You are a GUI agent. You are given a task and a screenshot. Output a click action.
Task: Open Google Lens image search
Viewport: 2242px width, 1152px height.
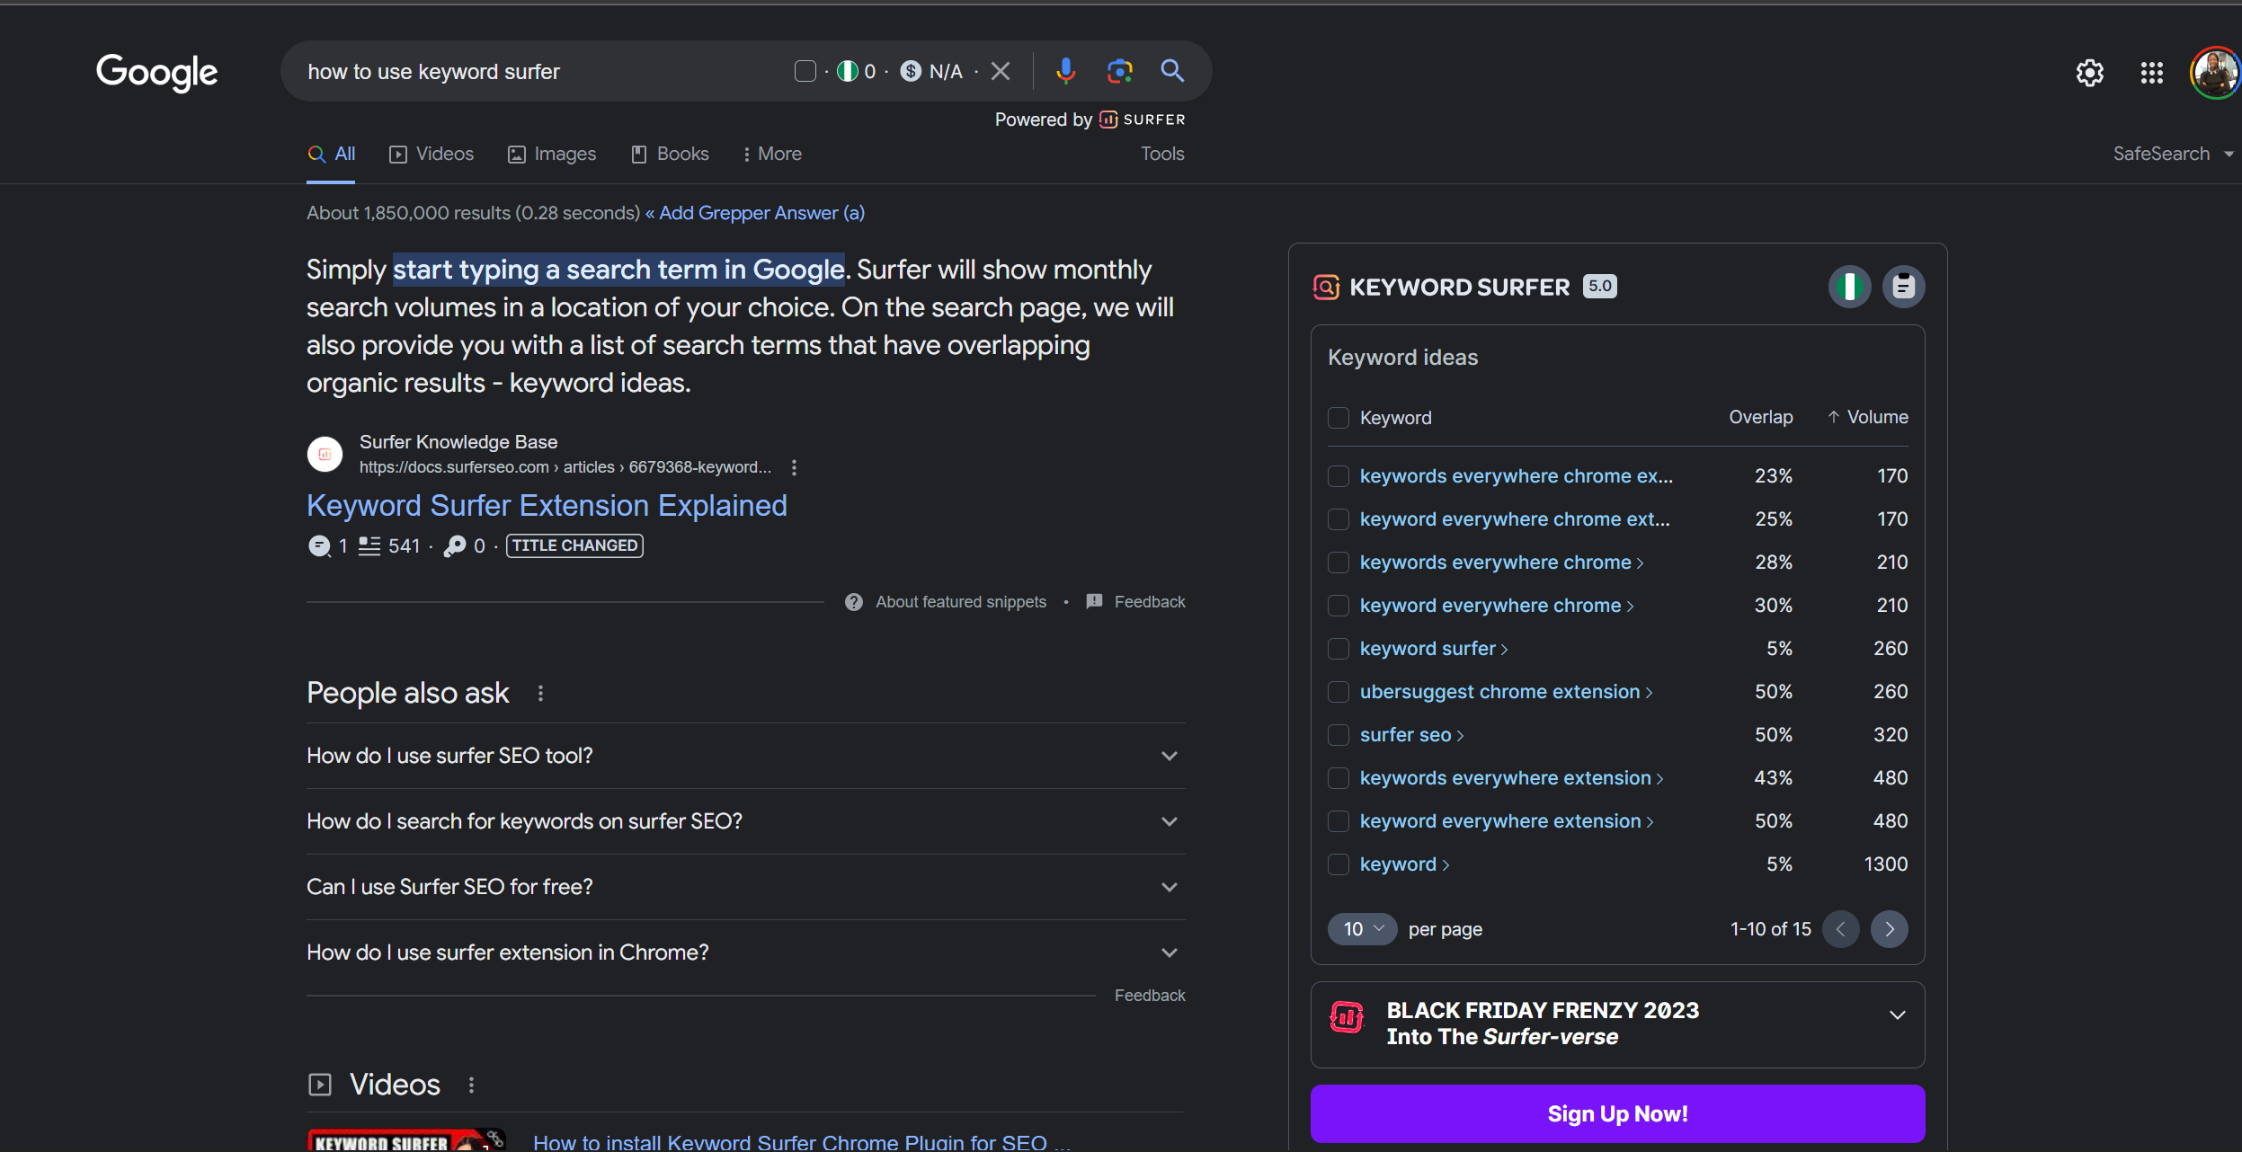1119,71
